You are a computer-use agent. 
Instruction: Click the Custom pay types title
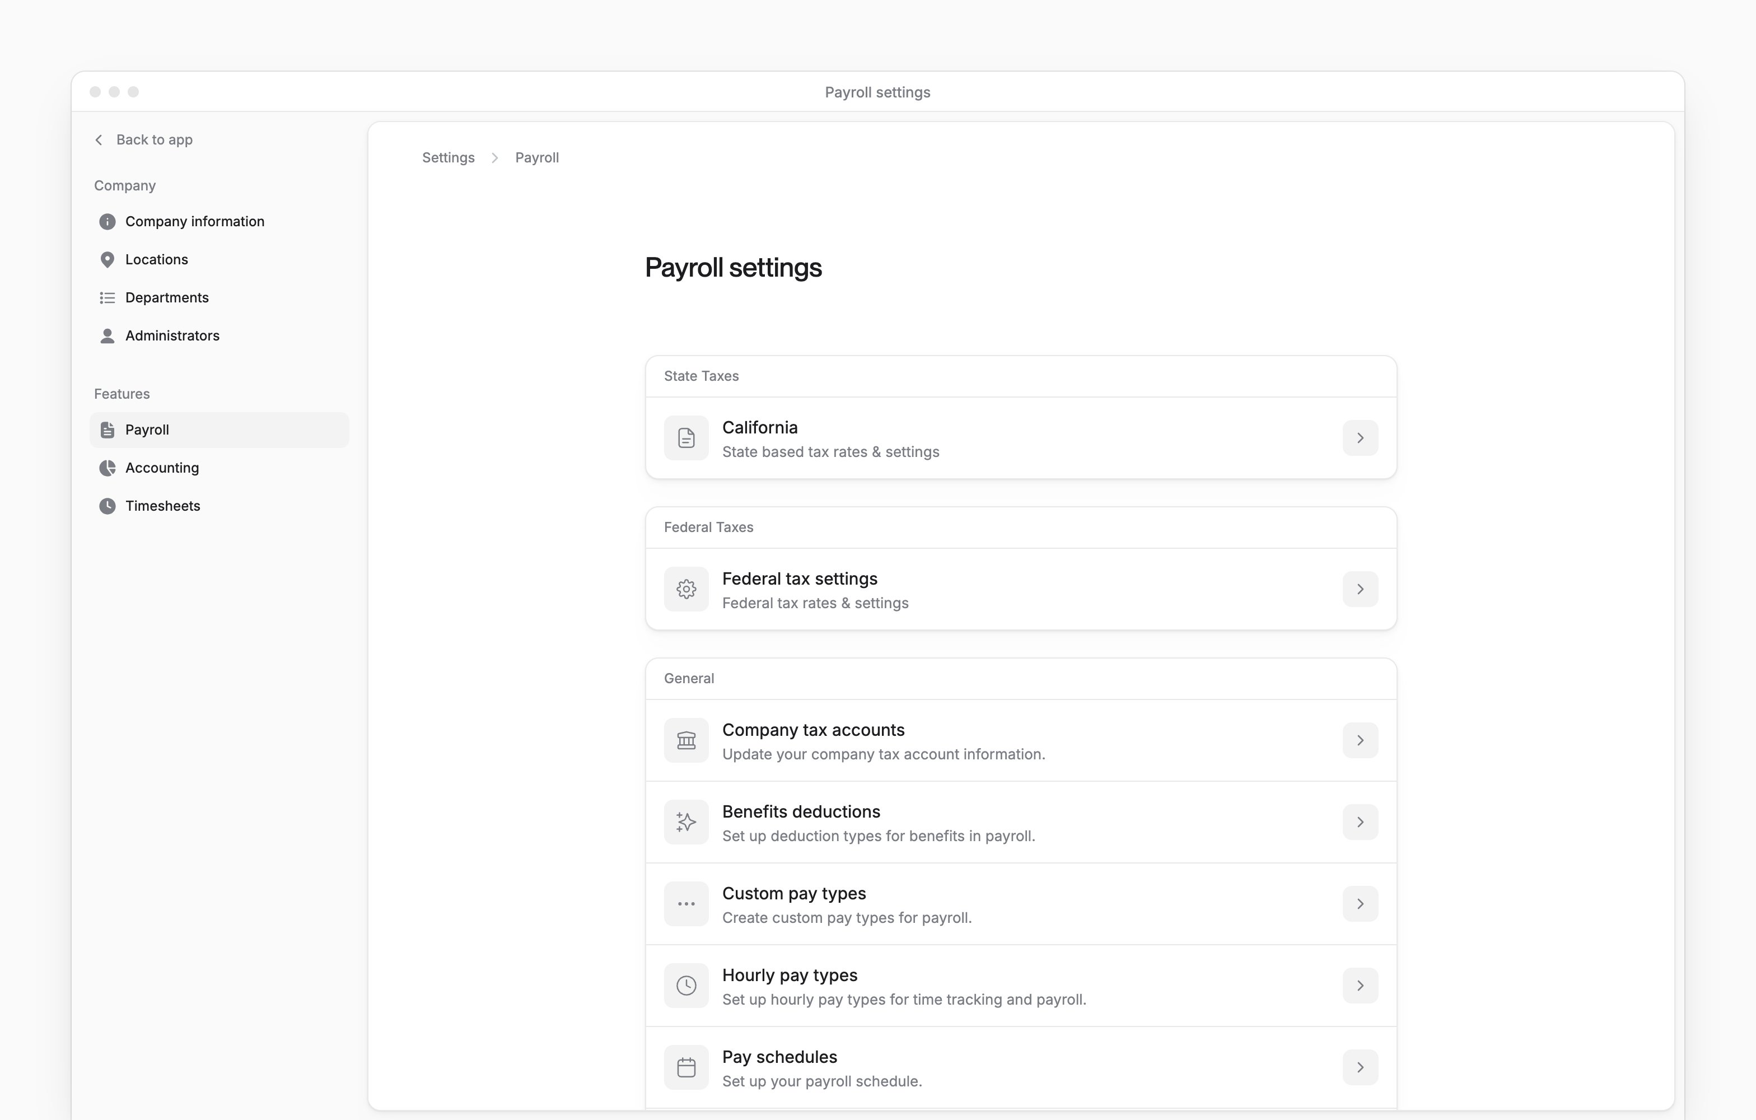pos(794,894)
